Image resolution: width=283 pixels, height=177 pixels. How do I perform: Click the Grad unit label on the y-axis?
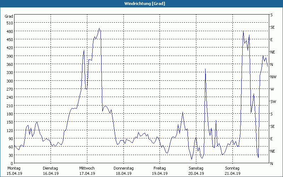[x=9, y=16]
